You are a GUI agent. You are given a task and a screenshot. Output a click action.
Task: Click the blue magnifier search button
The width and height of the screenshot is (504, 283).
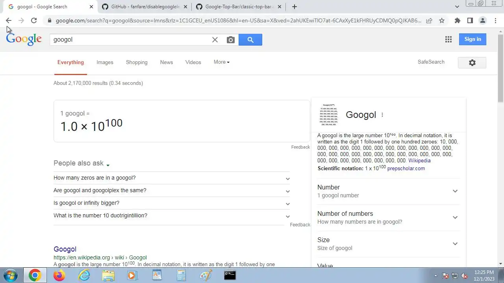(x=250, y=40)
